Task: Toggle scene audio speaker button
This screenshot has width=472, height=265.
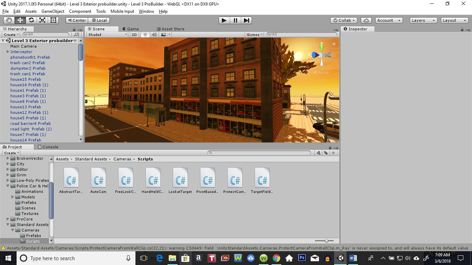Action: [154, 35]
